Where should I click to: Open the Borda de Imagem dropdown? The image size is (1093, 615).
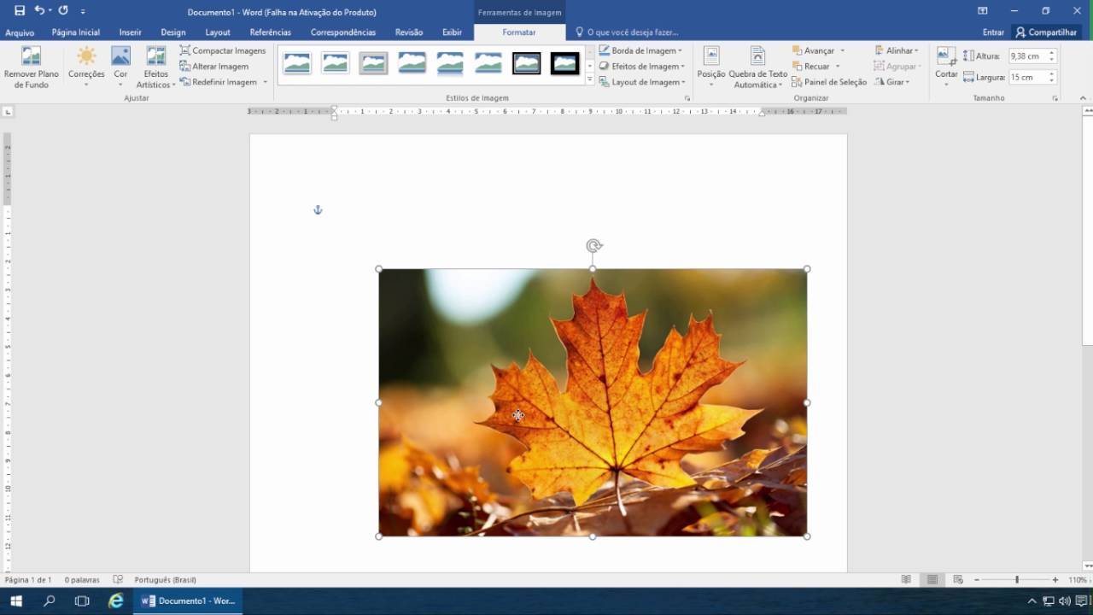640,50
